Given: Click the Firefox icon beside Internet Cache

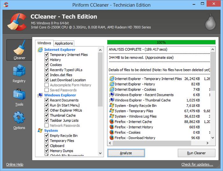Looking at the screenshot, I should tap(111, 122).
